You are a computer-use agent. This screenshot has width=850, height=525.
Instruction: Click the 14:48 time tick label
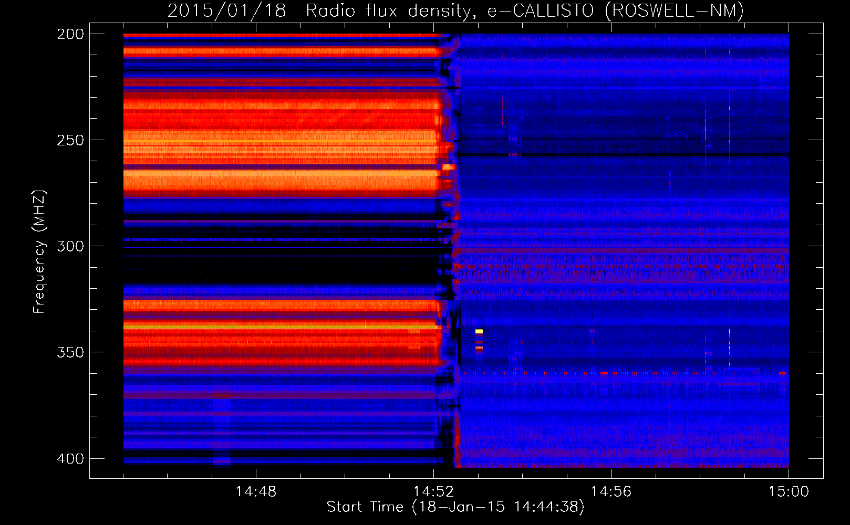pos(256,492)
